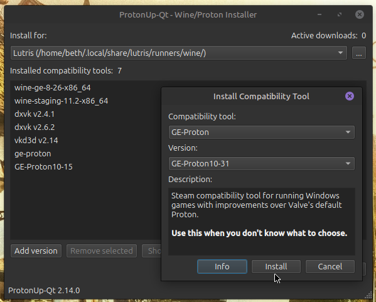
Task: Click the Installed compatibility tools: 7 label
Action: tap(66, 71)
